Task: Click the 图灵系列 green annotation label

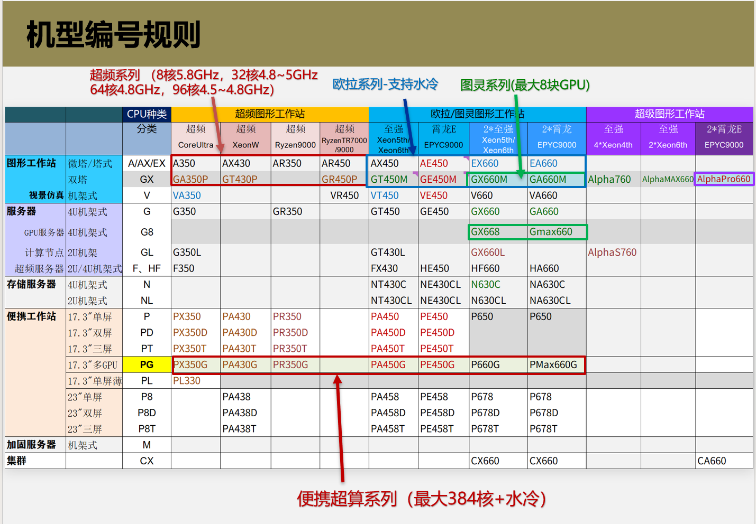Action: 524,85
